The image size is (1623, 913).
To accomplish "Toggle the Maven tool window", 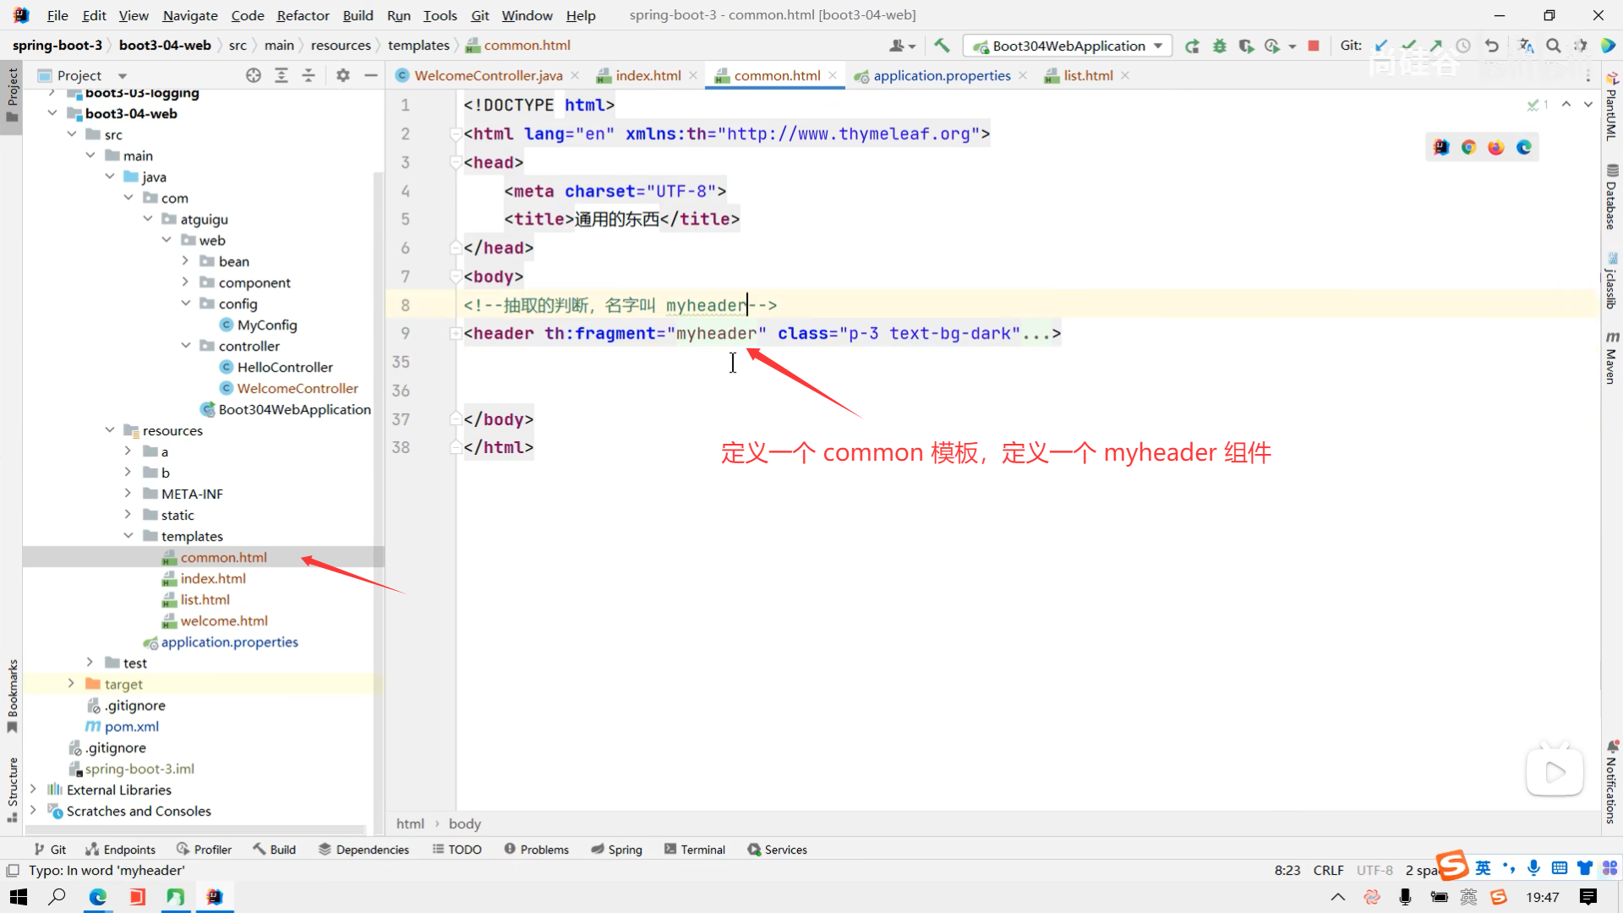I will coord(1611,358).
